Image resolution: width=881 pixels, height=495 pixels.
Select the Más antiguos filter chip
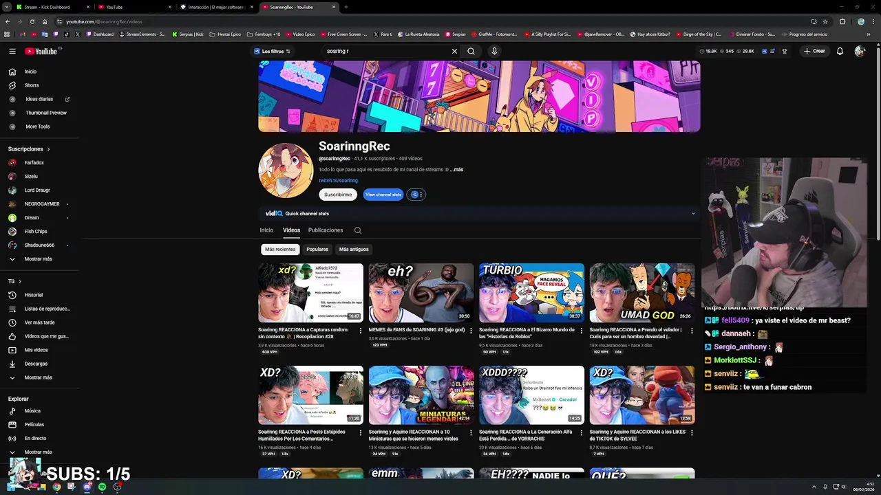[x=354, y=250]
